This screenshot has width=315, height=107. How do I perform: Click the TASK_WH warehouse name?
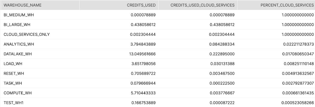click(13, 83)
